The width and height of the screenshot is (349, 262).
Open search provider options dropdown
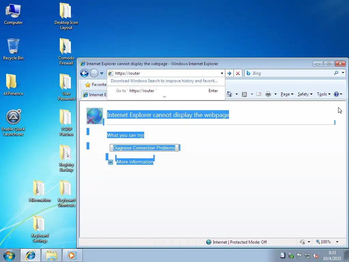point(343,73)
